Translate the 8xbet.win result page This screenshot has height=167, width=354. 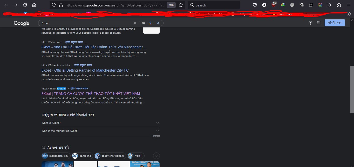(x=74, y=42)
